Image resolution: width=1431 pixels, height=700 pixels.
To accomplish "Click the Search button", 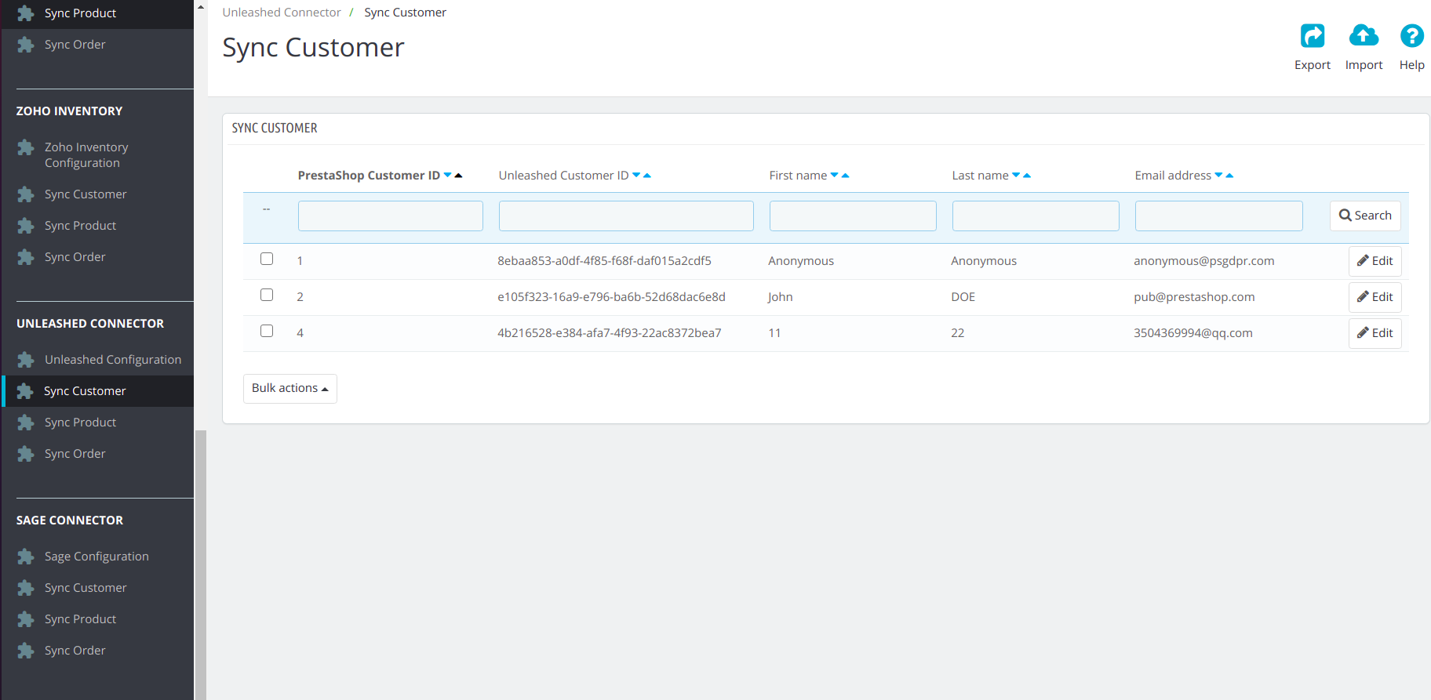I will tap(1365, 216).
